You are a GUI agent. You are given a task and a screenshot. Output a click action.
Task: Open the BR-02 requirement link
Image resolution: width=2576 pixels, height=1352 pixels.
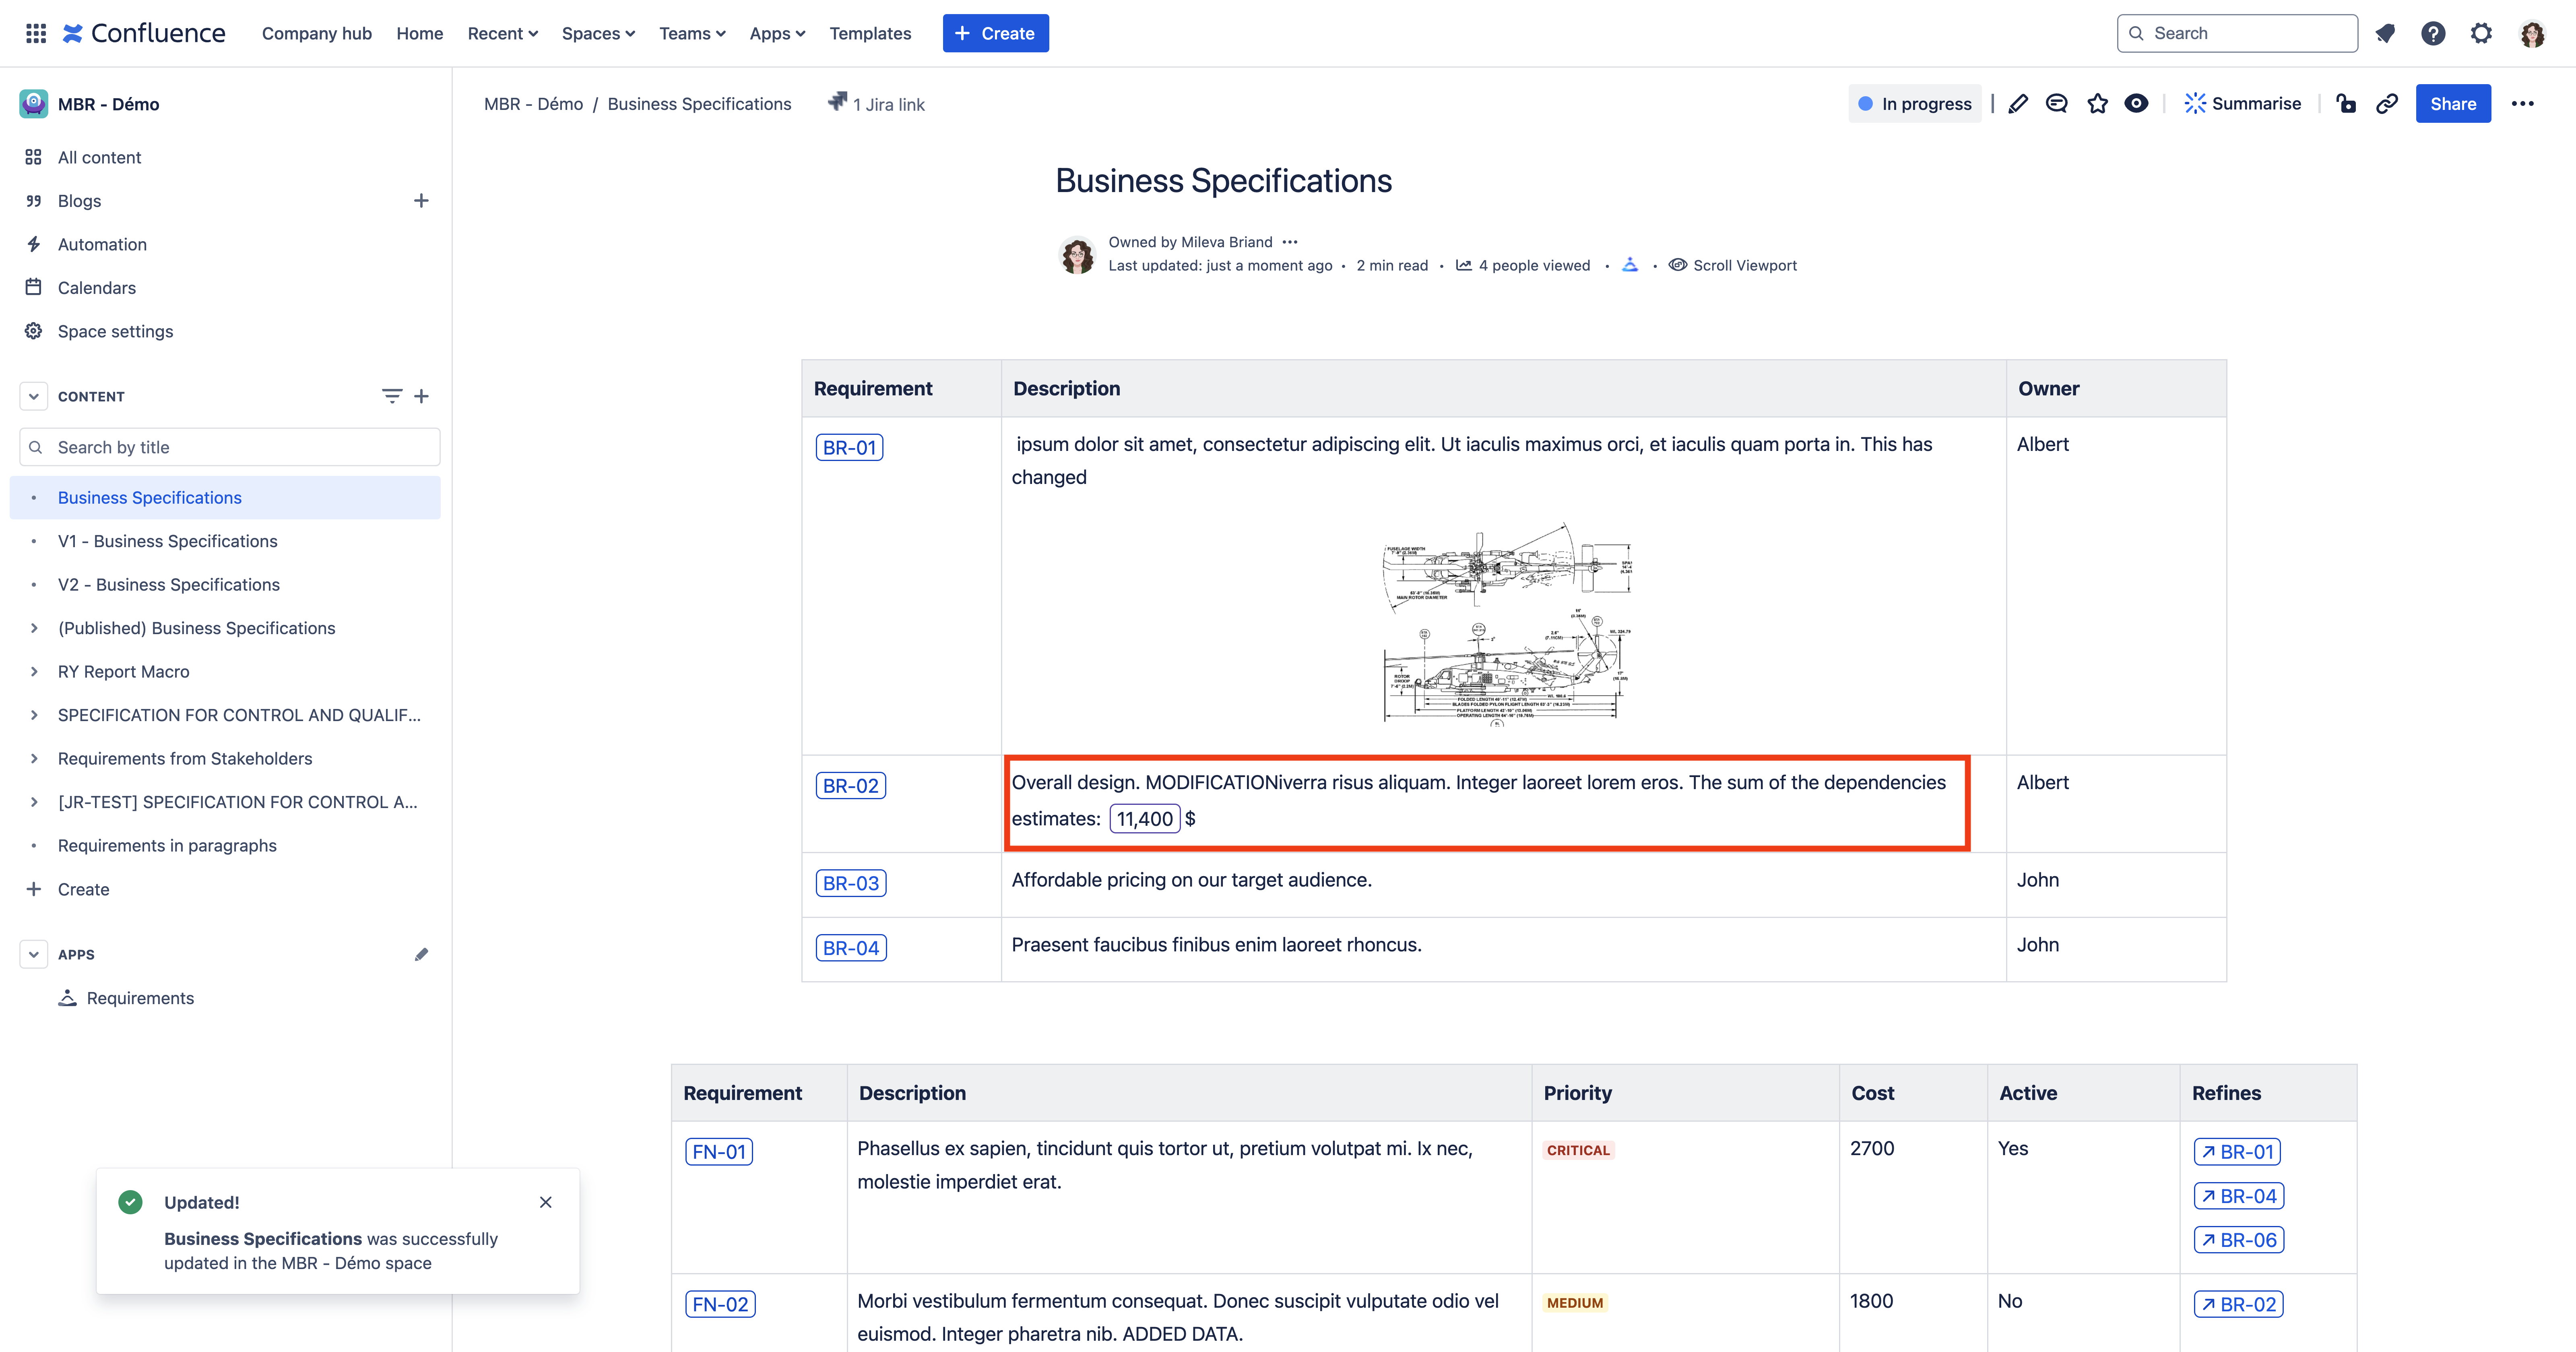point(850,786)
